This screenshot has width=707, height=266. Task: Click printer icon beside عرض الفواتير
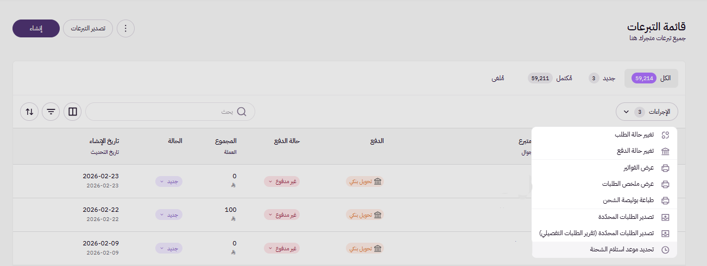point(665,168)
